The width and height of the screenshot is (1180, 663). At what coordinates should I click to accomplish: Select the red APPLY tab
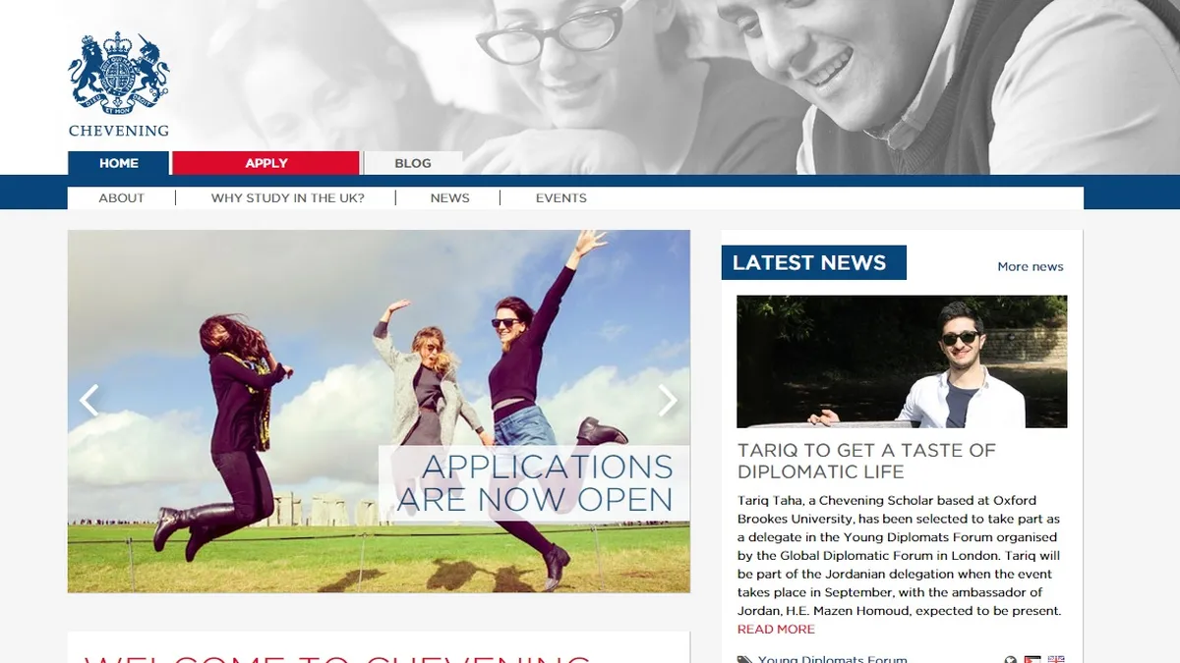click(x=265, y=163)
